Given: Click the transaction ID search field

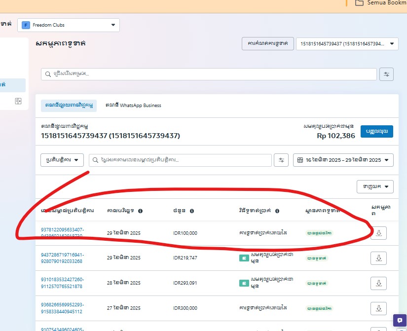Looking at the screenshot, I should (x=180, y=160).
